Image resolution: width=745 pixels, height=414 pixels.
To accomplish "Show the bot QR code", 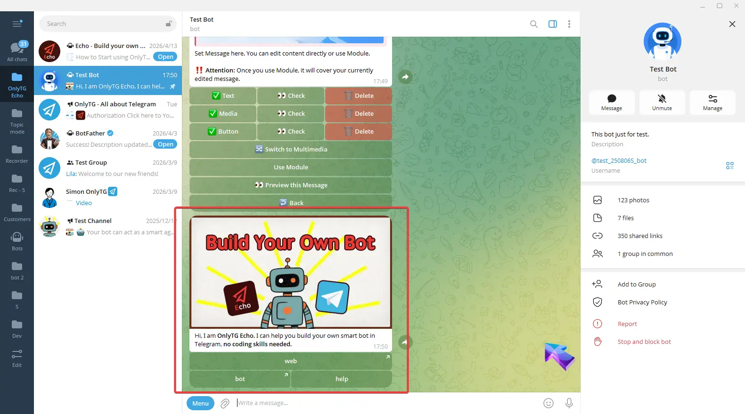I will (x=729, y=166).
